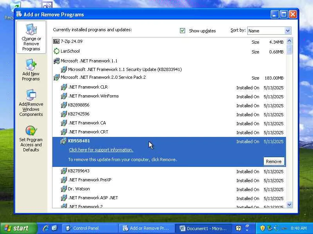Click the security shield tray icon
The image size is (313, 234).
pyautogui.click(x=263, y=228)
